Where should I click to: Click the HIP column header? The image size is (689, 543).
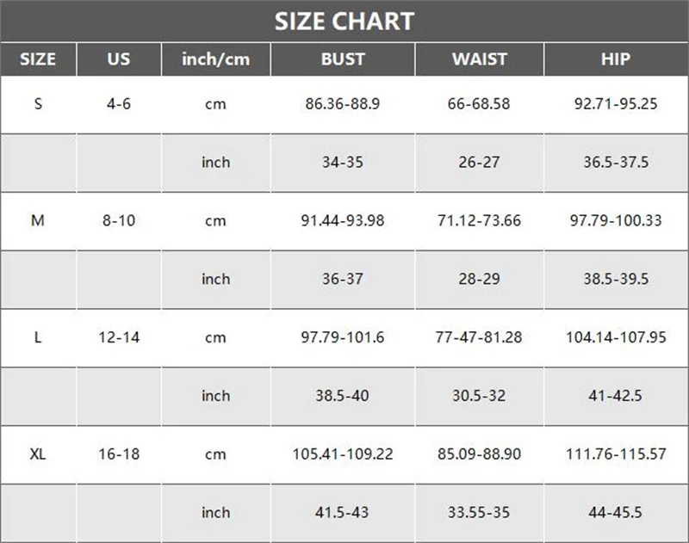click(616, 59)
